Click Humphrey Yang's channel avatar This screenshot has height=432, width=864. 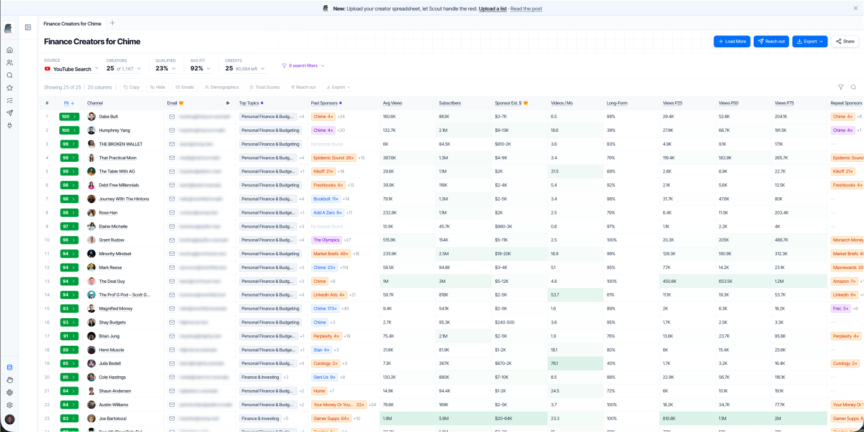click(x=91, y=130)
